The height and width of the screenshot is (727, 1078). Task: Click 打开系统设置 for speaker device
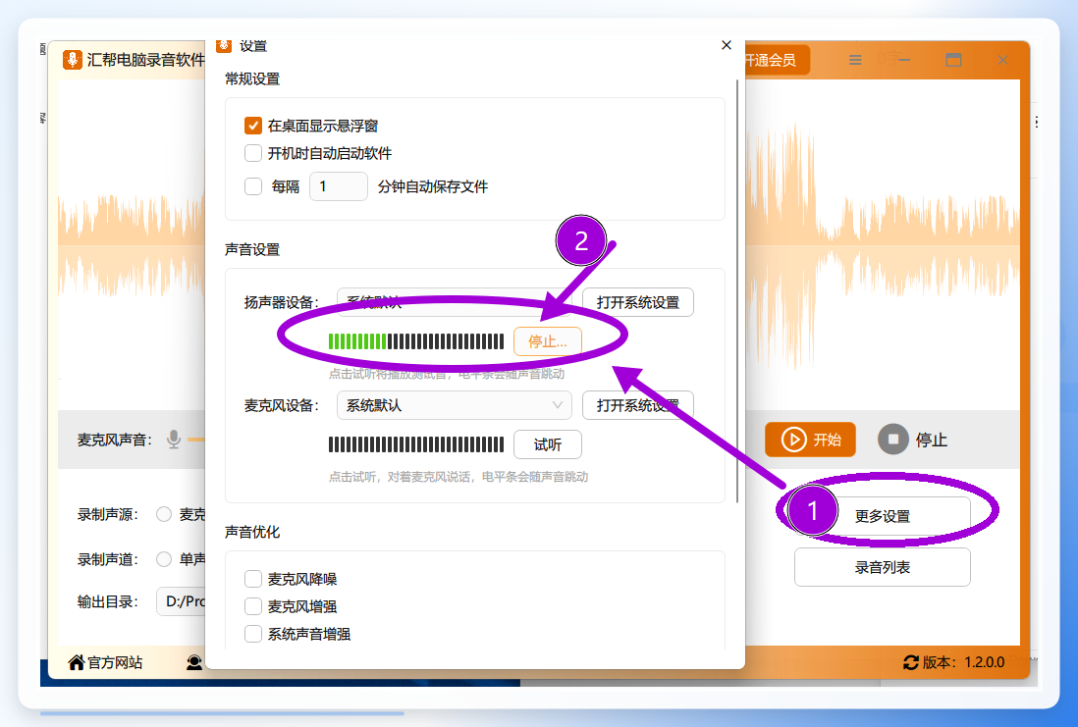(x=638, y=302)
